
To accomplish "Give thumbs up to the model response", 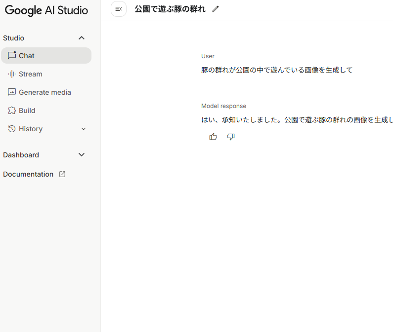I will tap(213, 137).
